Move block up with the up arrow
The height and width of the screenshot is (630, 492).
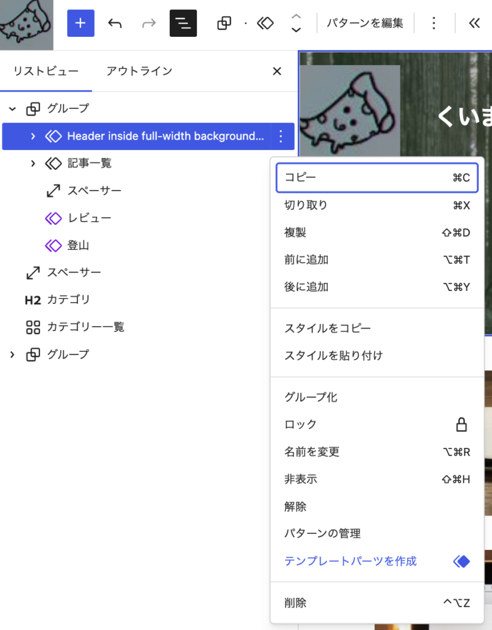pyautogui.click(x=296, y=17)
